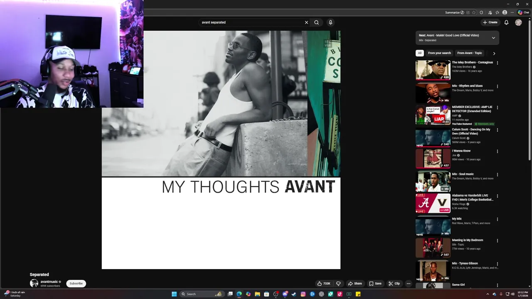Open Discord from the taskbar
532x299 pixels.
pos(285,294)
